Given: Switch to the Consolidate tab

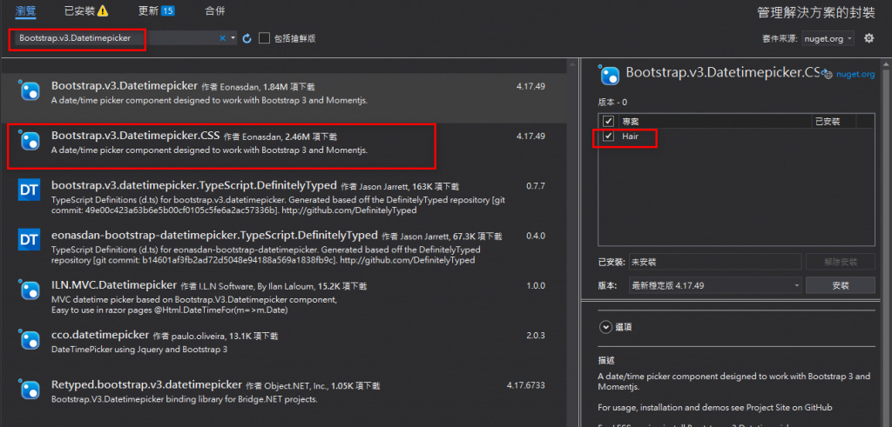Looking at the screenshot, I should pyautogui.click(x=214, y=10).
